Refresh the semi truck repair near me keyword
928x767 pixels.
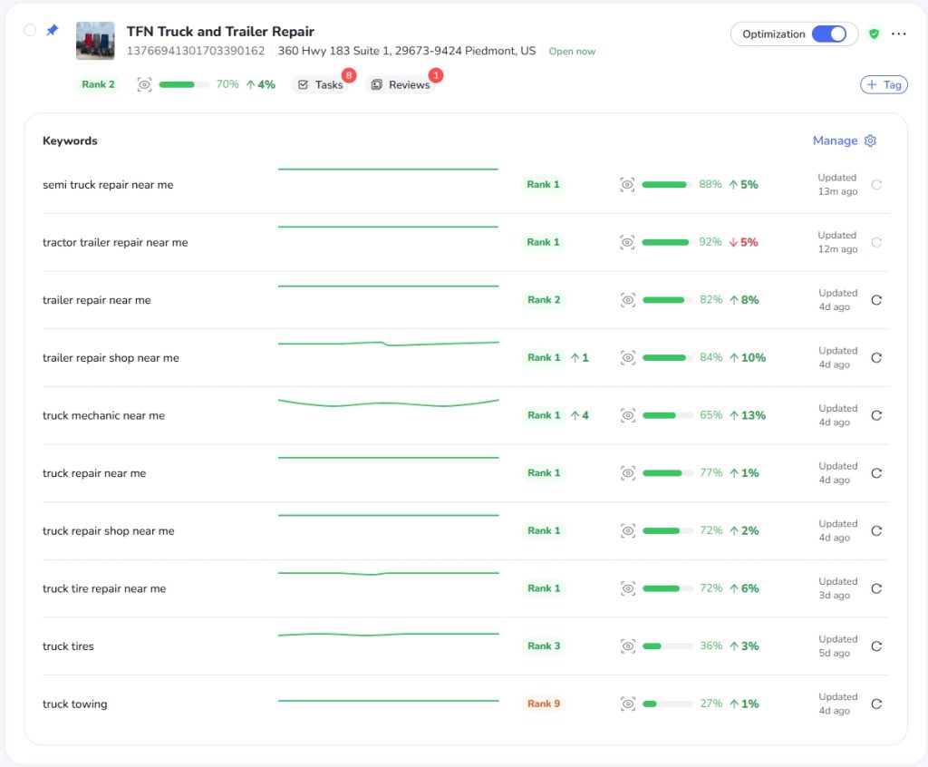pos(876,185)
